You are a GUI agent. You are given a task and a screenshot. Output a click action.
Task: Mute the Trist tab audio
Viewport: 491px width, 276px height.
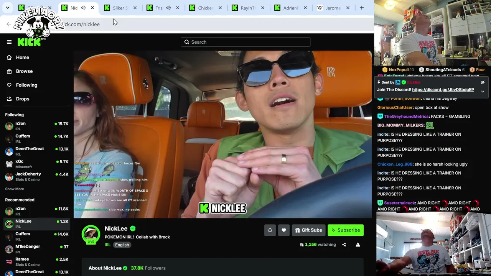[168, 8]
